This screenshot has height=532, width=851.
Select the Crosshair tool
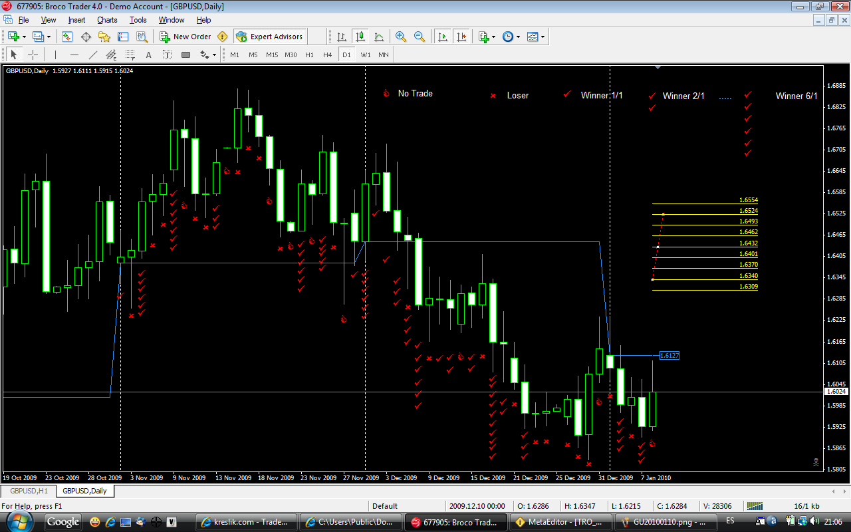33,55
